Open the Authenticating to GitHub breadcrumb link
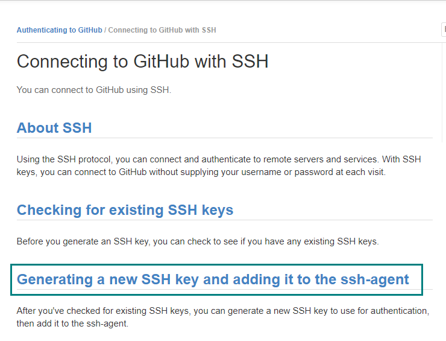Image resolution: width=446 pixels, height=341 pixels. [x=60, y=30]
